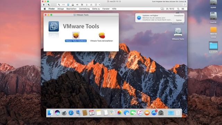The width and height of the screenshot is (222, 125).
Task: Open iBooks orange icon in dock
Action: (147, 113)
